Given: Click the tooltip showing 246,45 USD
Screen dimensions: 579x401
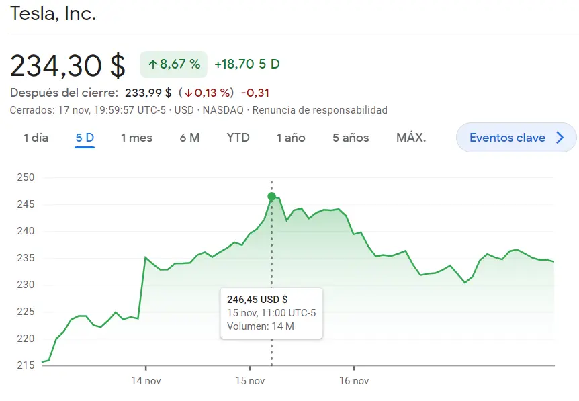Looking at the screenshot, I should 271,313.
